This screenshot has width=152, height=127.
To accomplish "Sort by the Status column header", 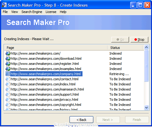I will 125,48.
